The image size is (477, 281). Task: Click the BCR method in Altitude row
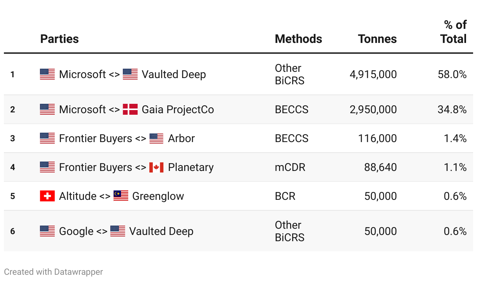[285, 196]
